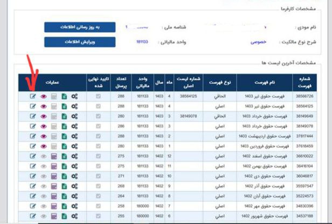Open the gears icon for list 35224573
Image resolution: width=332 pixels, height=224 pixels.
pos(74,196)
